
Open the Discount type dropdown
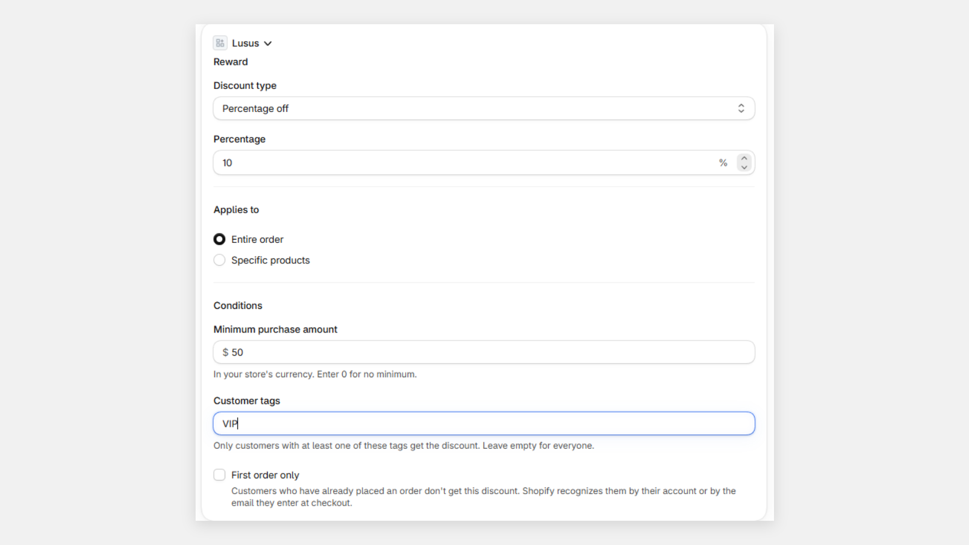coord(484,108)
